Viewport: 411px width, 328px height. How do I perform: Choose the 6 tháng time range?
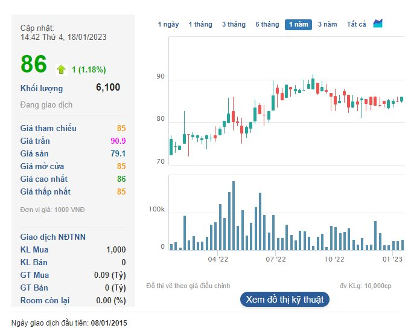click(x=267, y=24)
